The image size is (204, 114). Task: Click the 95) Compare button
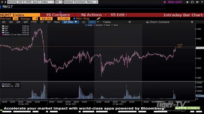pyautogui.click(x=58, y=15)
